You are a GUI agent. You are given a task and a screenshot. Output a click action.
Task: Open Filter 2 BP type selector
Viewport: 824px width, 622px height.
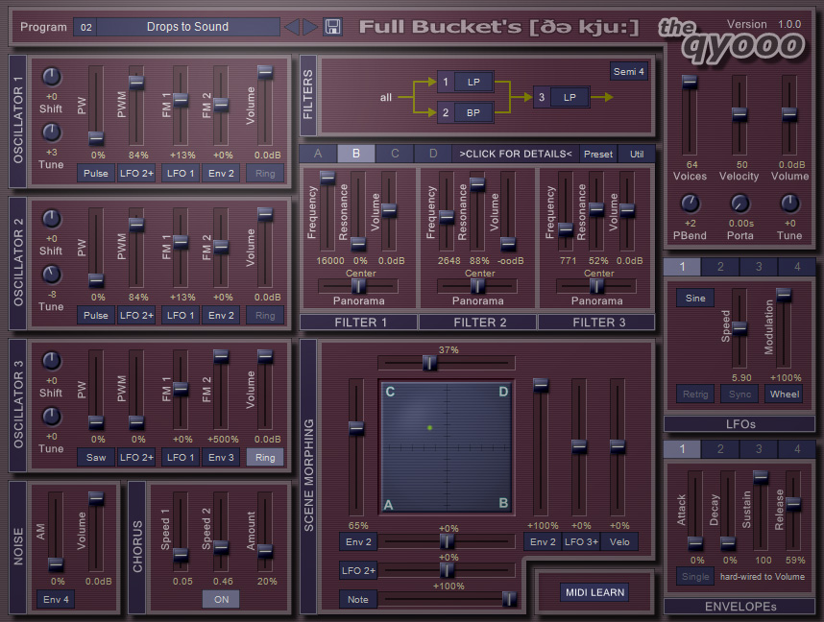(473, 112)
